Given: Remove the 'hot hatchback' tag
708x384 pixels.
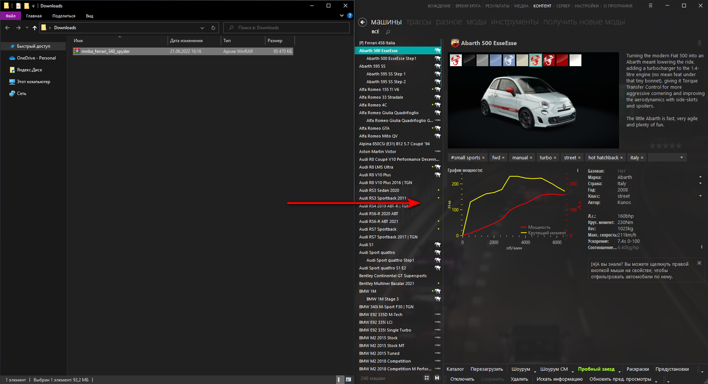Looking at the screenshot, I should tap(622, 158).
